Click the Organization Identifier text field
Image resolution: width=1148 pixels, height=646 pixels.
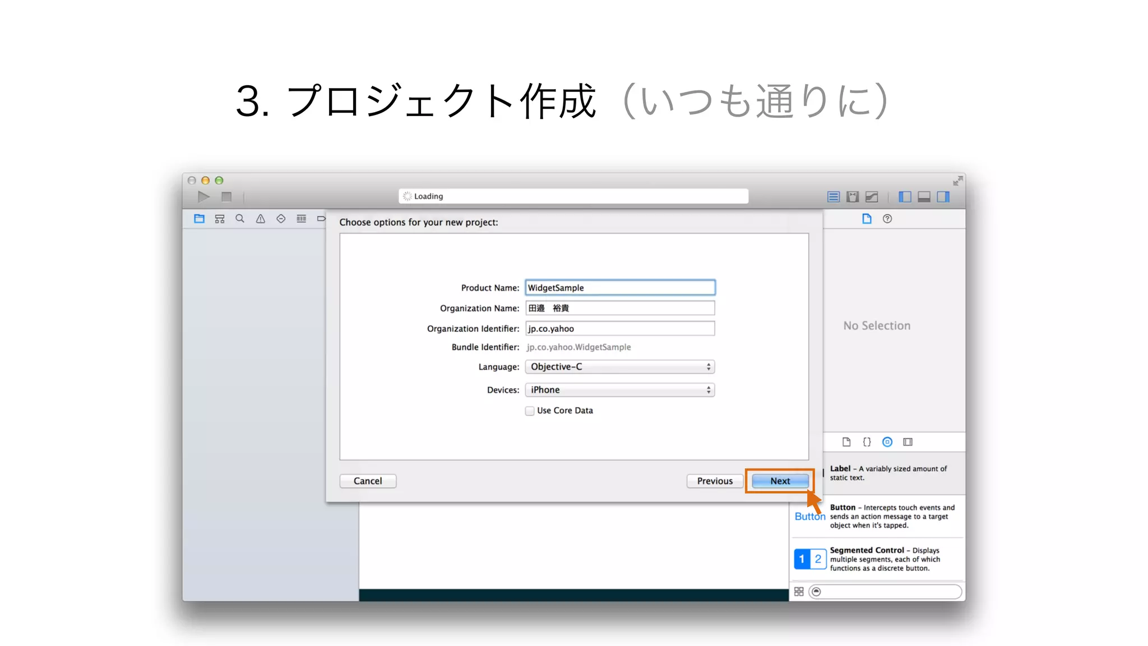(x=619, y=329)
